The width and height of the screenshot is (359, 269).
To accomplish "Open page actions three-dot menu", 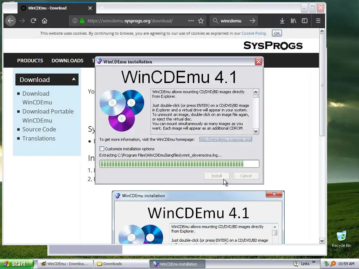I will click(191, 21).
